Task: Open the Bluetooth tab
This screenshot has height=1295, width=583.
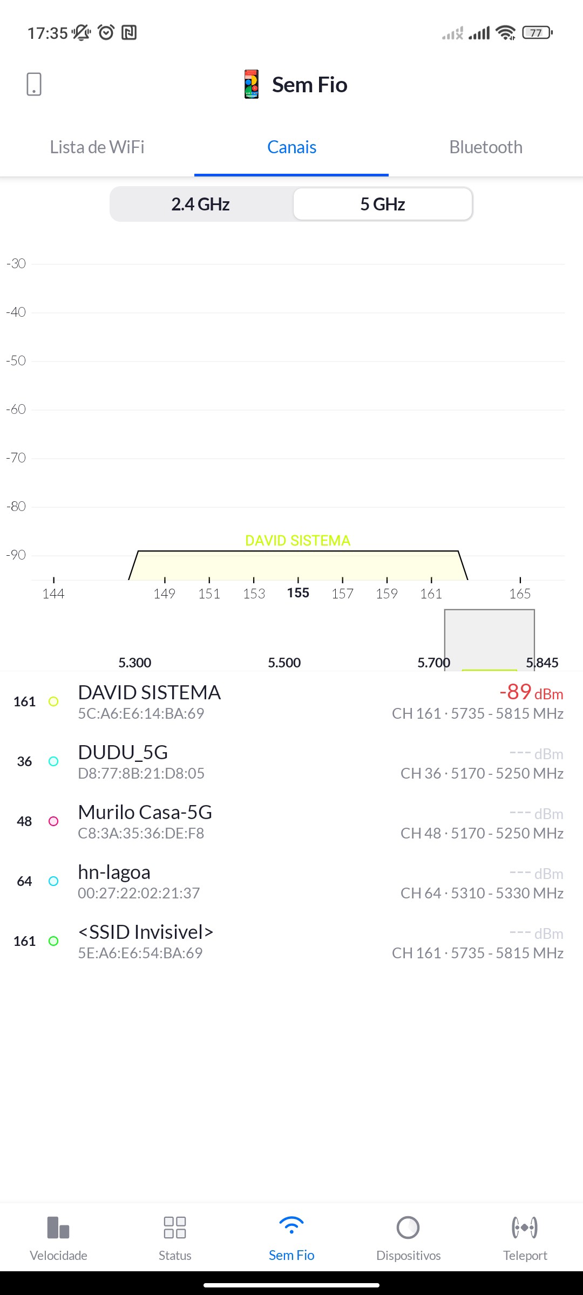Action: 486,147
